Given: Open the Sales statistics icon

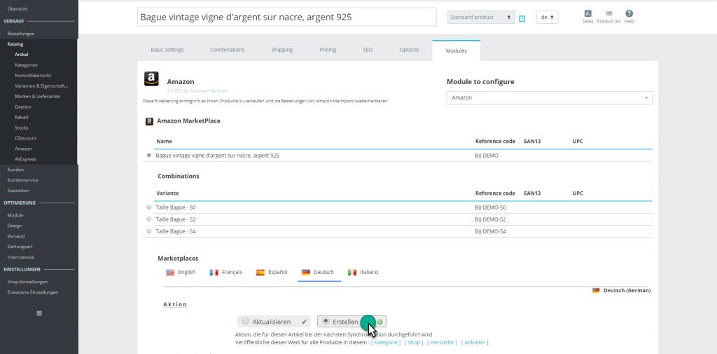Looking at the screenshot, I should pyautogui.click(x=587, y=17).
